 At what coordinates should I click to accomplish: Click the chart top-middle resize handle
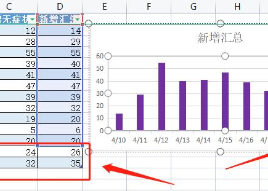point(220,24)
